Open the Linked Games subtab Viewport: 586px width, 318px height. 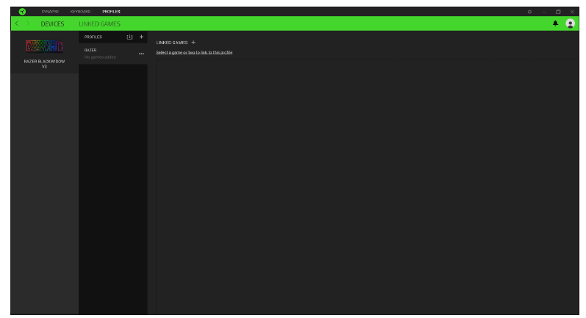coord(99,24)
